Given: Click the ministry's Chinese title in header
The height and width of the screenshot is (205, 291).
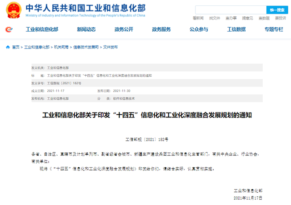Looking at the screenshot, I should coord(85,8).
